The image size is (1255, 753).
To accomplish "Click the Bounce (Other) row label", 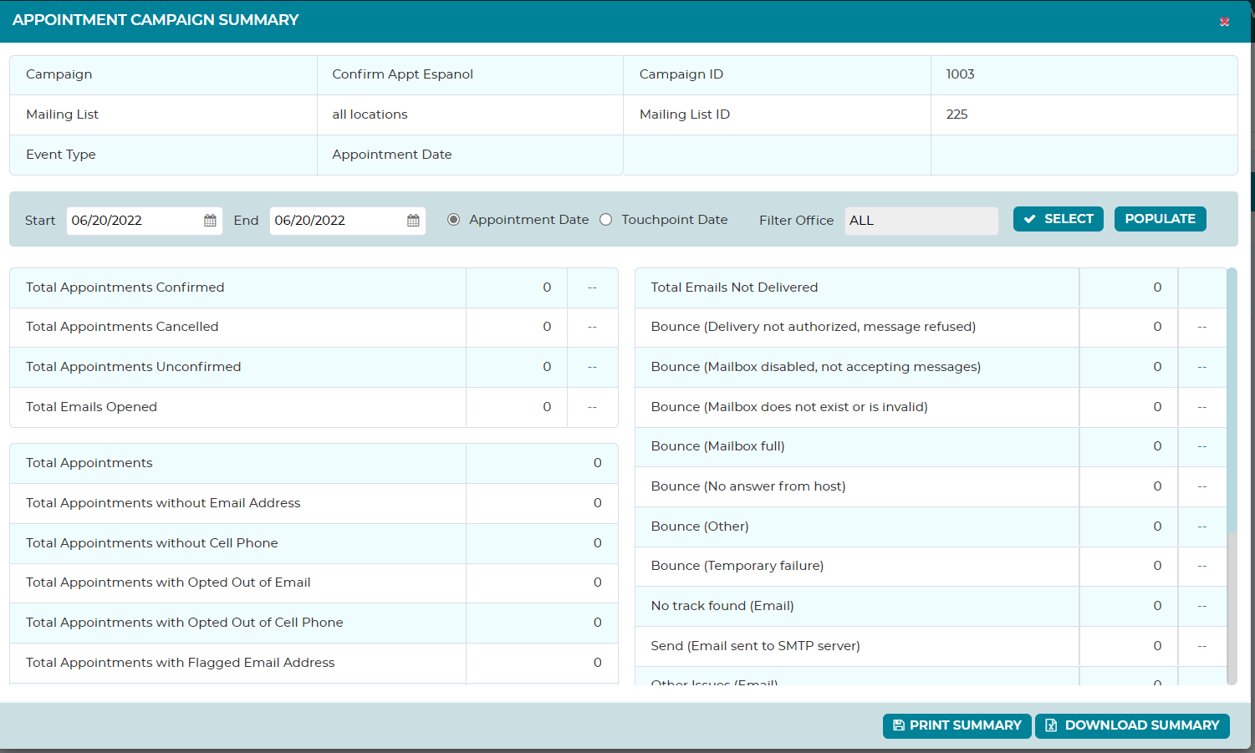I will [x=700, y=527].
